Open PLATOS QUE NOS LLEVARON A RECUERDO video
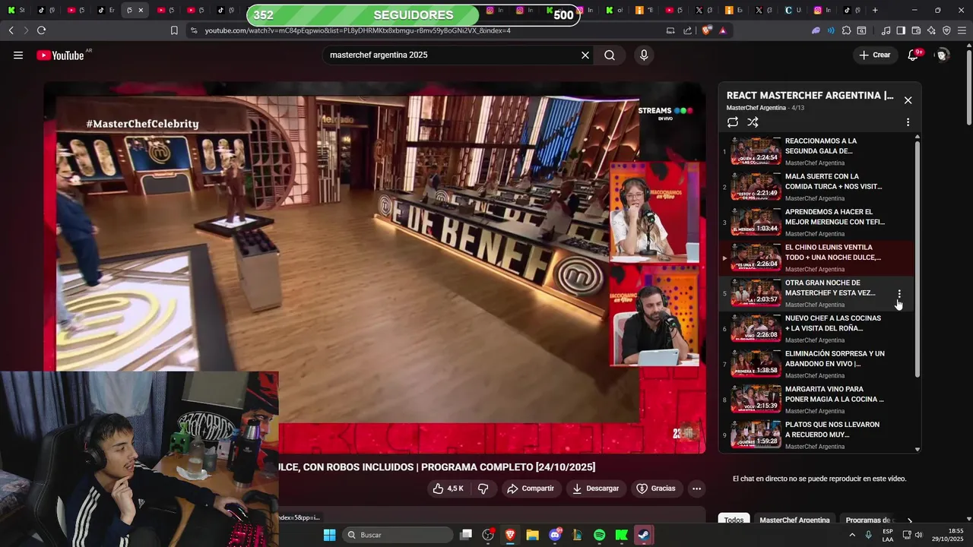 point(817,435)
